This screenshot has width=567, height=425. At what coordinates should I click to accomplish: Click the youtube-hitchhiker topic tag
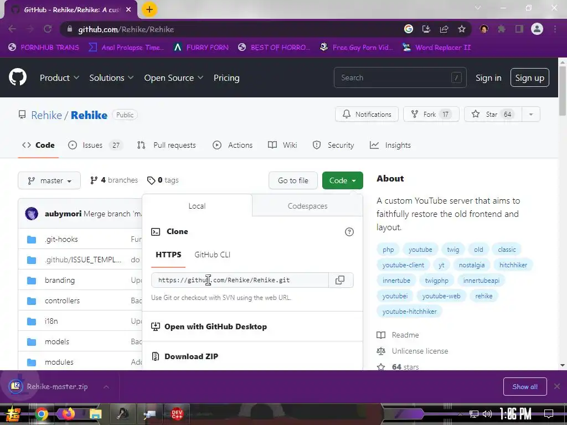pyautogui.click(x=409, y=312)
